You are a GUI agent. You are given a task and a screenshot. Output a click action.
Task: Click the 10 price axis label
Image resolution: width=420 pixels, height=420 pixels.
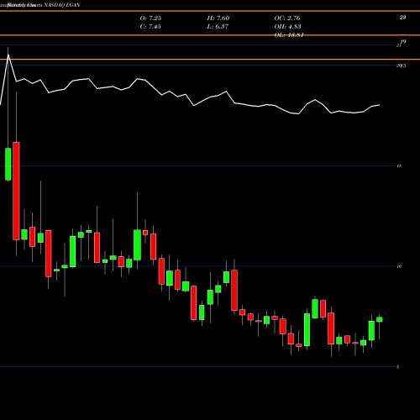(x=399, y=266)
